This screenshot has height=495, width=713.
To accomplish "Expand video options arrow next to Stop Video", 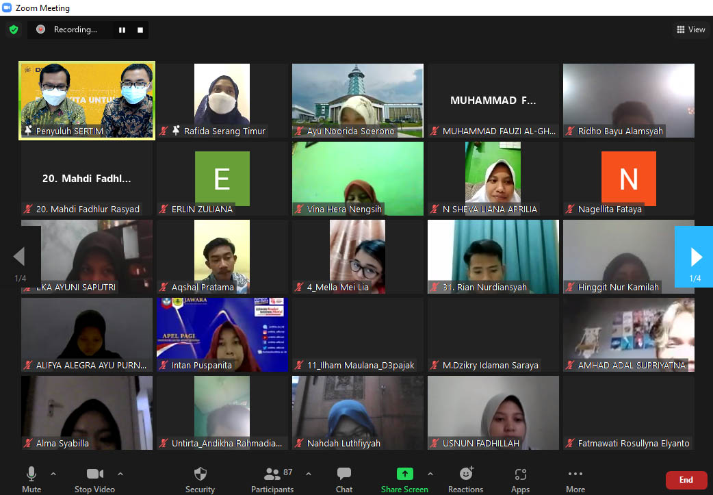I will (120, 474).
